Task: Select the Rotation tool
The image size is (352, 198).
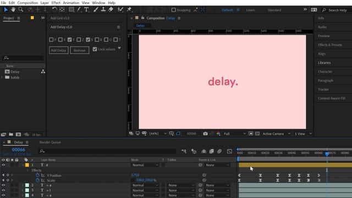Action: coord(54,10)
